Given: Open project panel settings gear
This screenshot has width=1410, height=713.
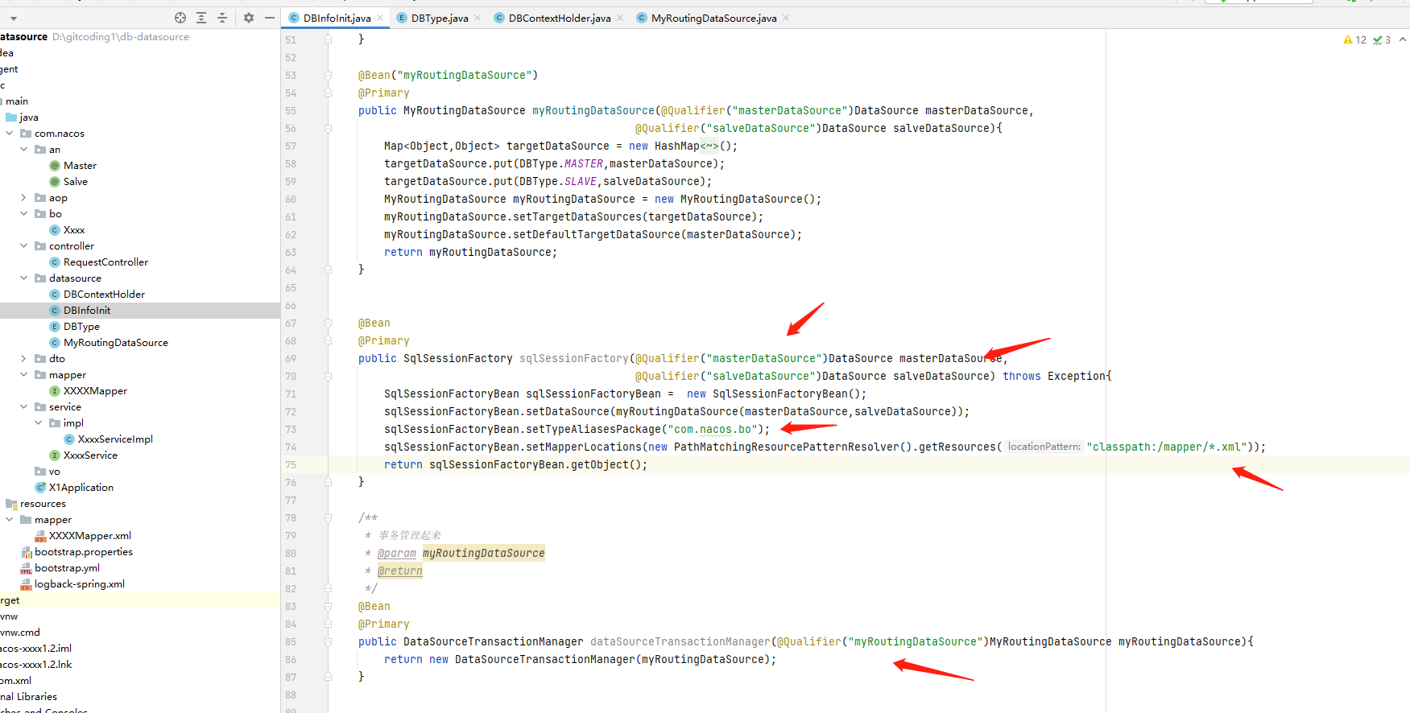Looking at the screenshot, I should (x=249, y=18).
